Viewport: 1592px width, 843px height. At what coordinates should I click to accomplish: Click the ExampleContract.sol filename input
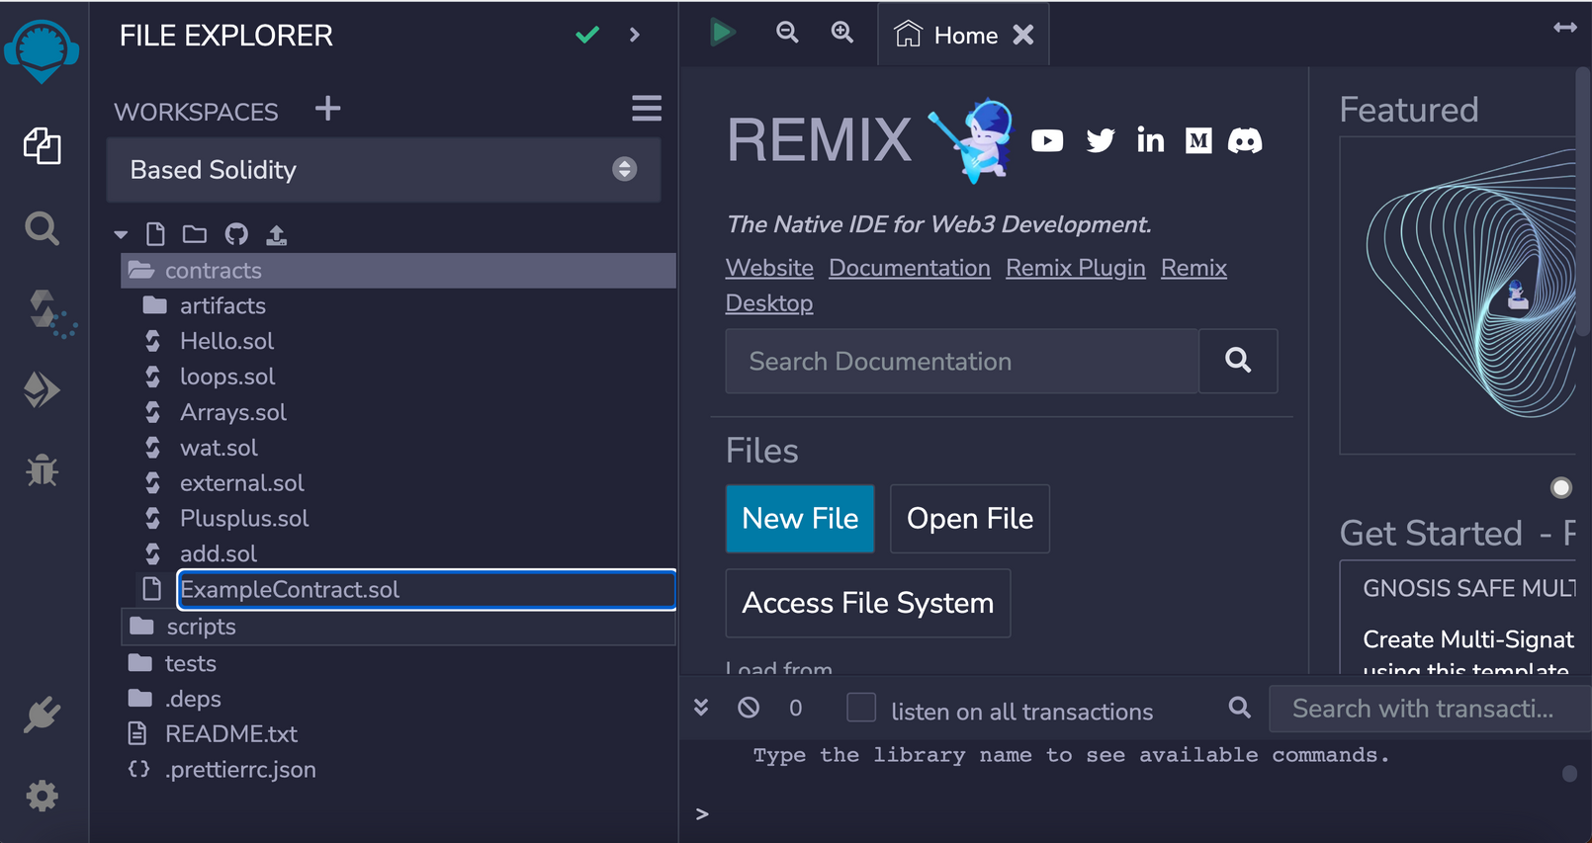[x=427, y=590]
